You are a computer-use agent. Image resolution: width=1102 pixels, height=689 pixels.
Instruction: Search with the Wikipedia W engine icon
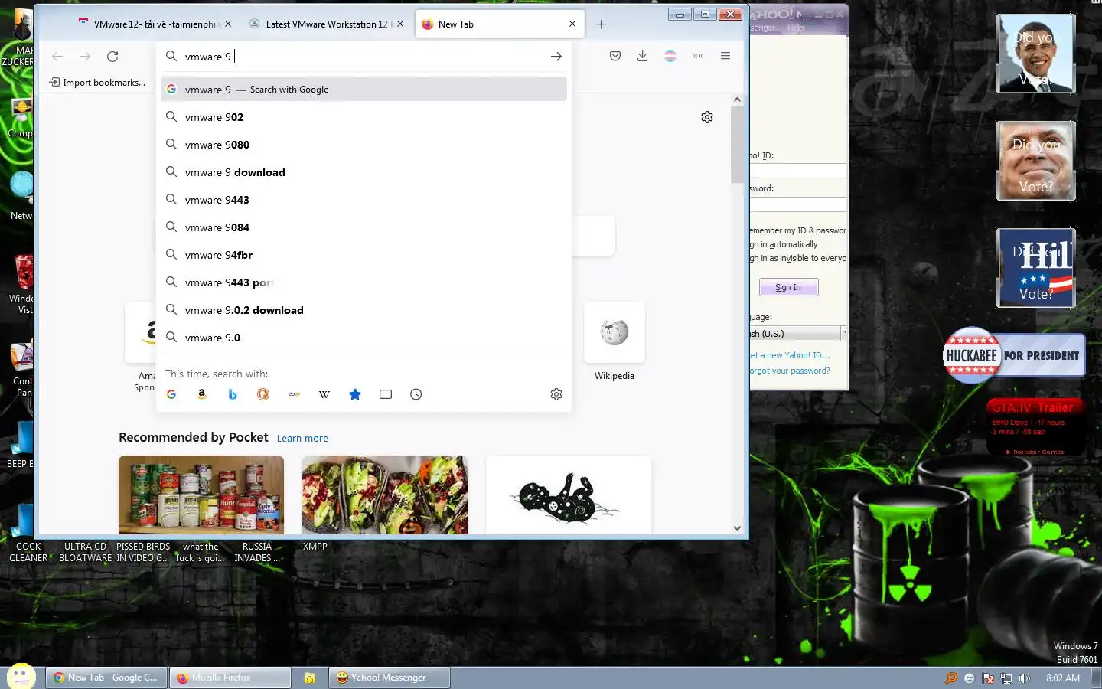[x=324, y=394]
